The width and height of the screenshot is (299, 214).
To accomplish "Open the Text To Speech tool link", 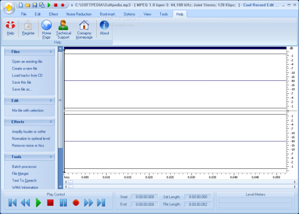I will [24, 180].
